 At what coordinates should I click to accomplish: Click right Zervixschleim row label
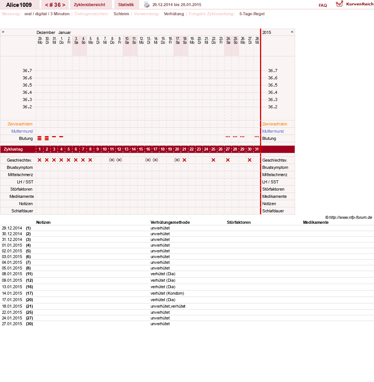[x=274, y=124]
